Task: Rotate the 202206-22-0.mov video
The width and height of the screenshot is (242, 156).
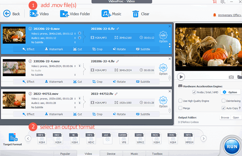Action: (119, 49)
